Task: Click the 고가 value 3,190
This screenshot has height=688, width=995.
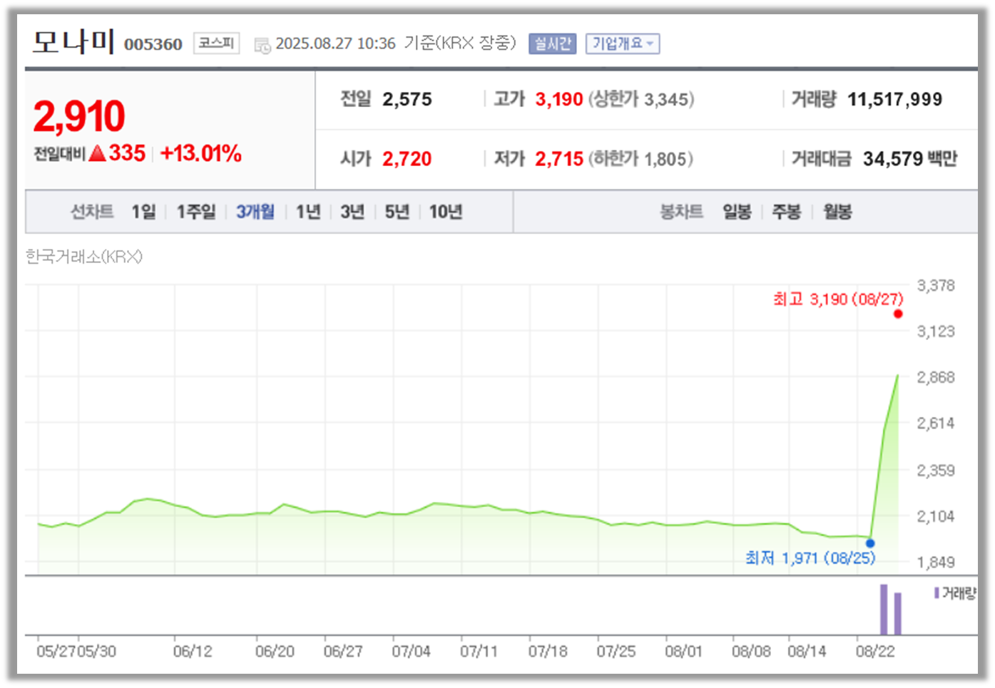Action: (x=559, y=99)
